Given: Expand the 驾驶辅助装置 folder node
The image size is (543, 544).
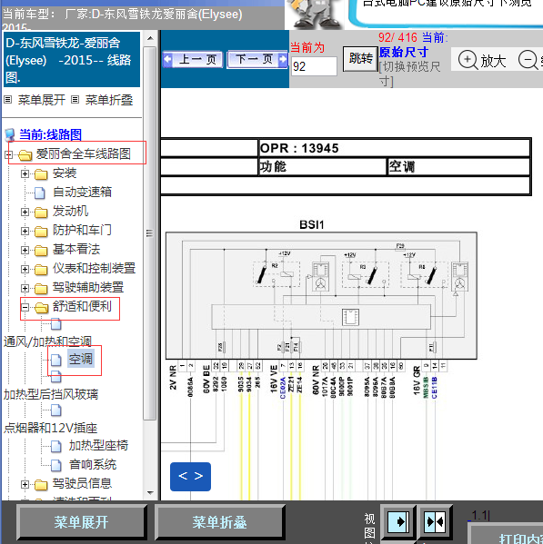Looking at the screenshot, I should [x=25, y=288].
